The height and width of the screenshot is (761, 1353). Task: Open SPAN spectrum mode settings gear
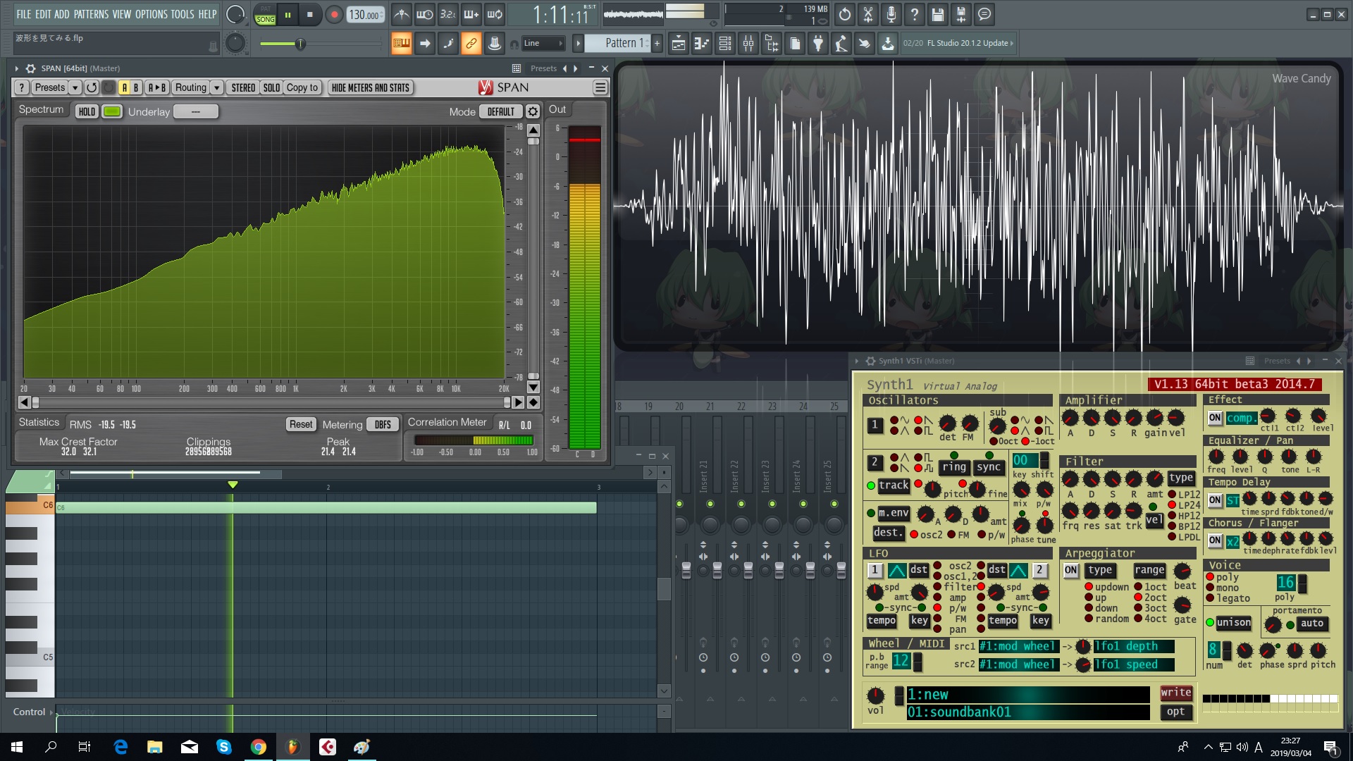point(533,111)
